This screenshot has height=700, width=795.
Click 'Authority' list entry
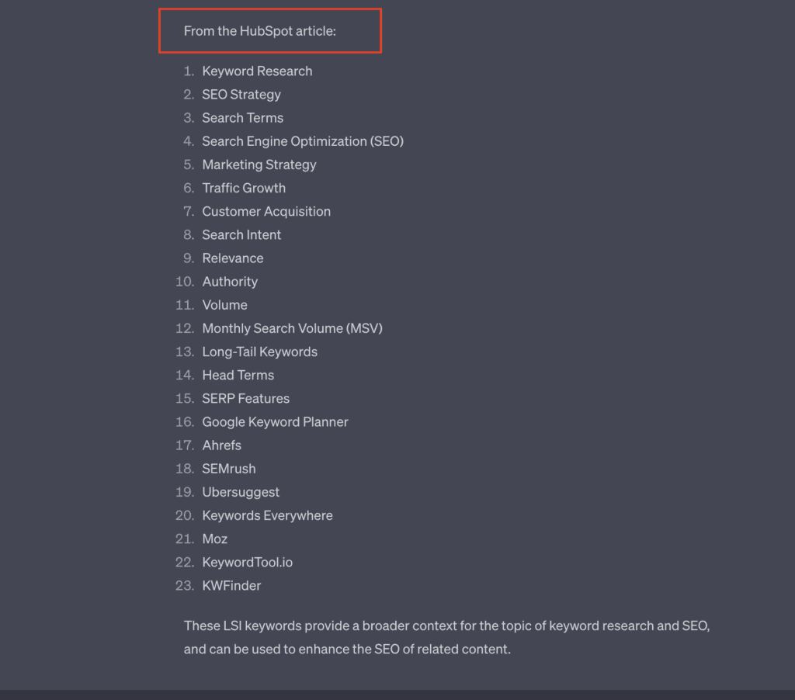[x=230, y=281]
